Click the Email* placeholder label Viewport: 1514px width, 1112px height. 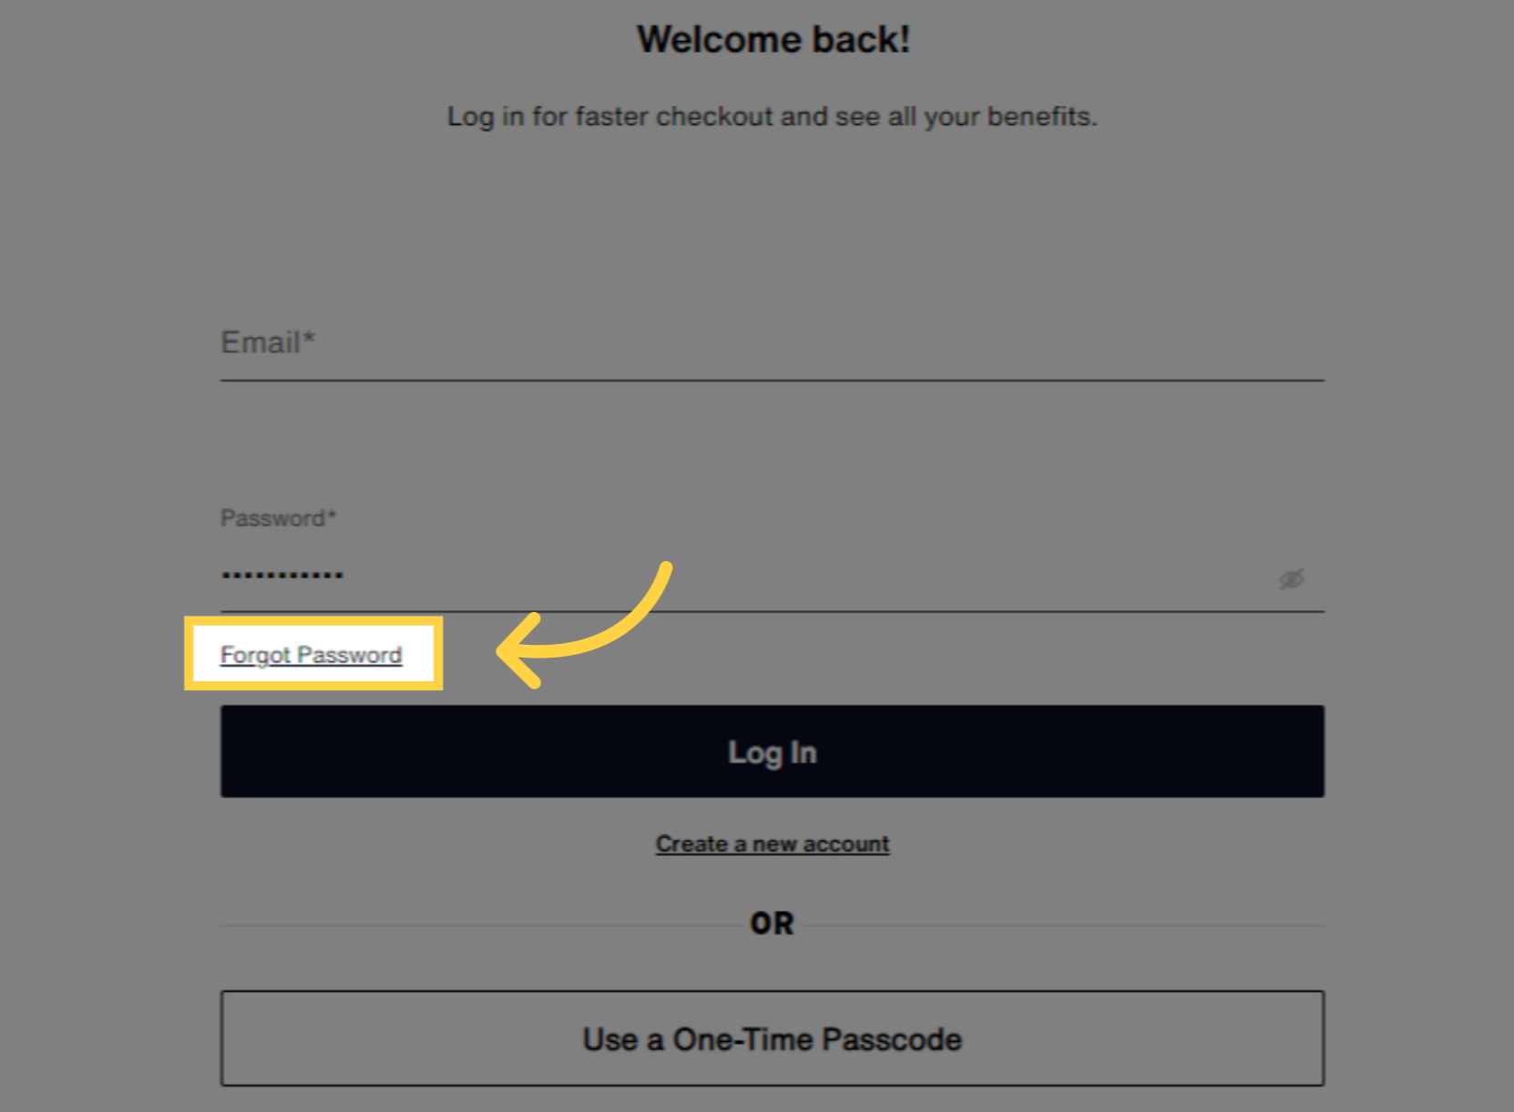(268, 342)
